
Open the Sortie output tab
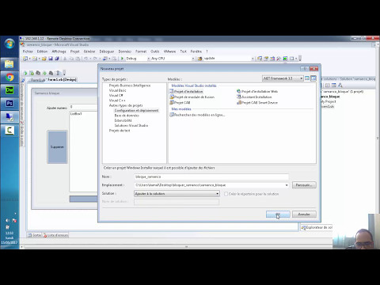tap(35, 235)
